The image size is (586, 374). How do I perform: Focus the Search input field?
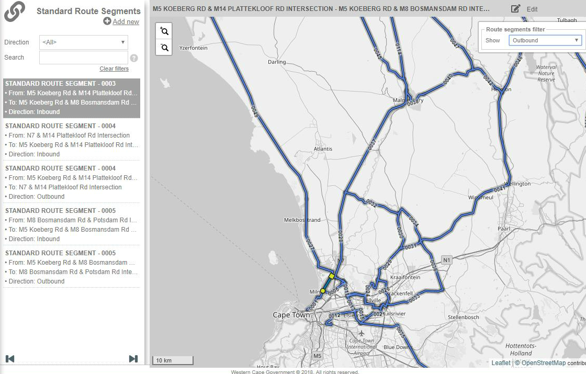tap(84, 58)
